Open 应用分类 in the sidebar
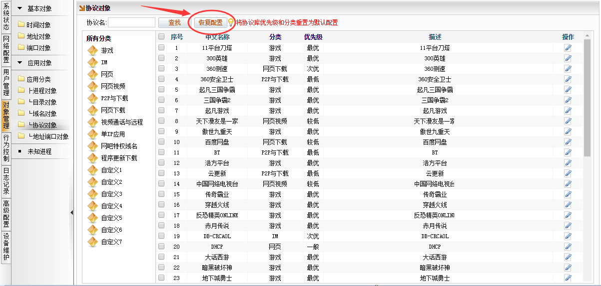This screenshot has width=601, height=286. (x=38, y=79)
